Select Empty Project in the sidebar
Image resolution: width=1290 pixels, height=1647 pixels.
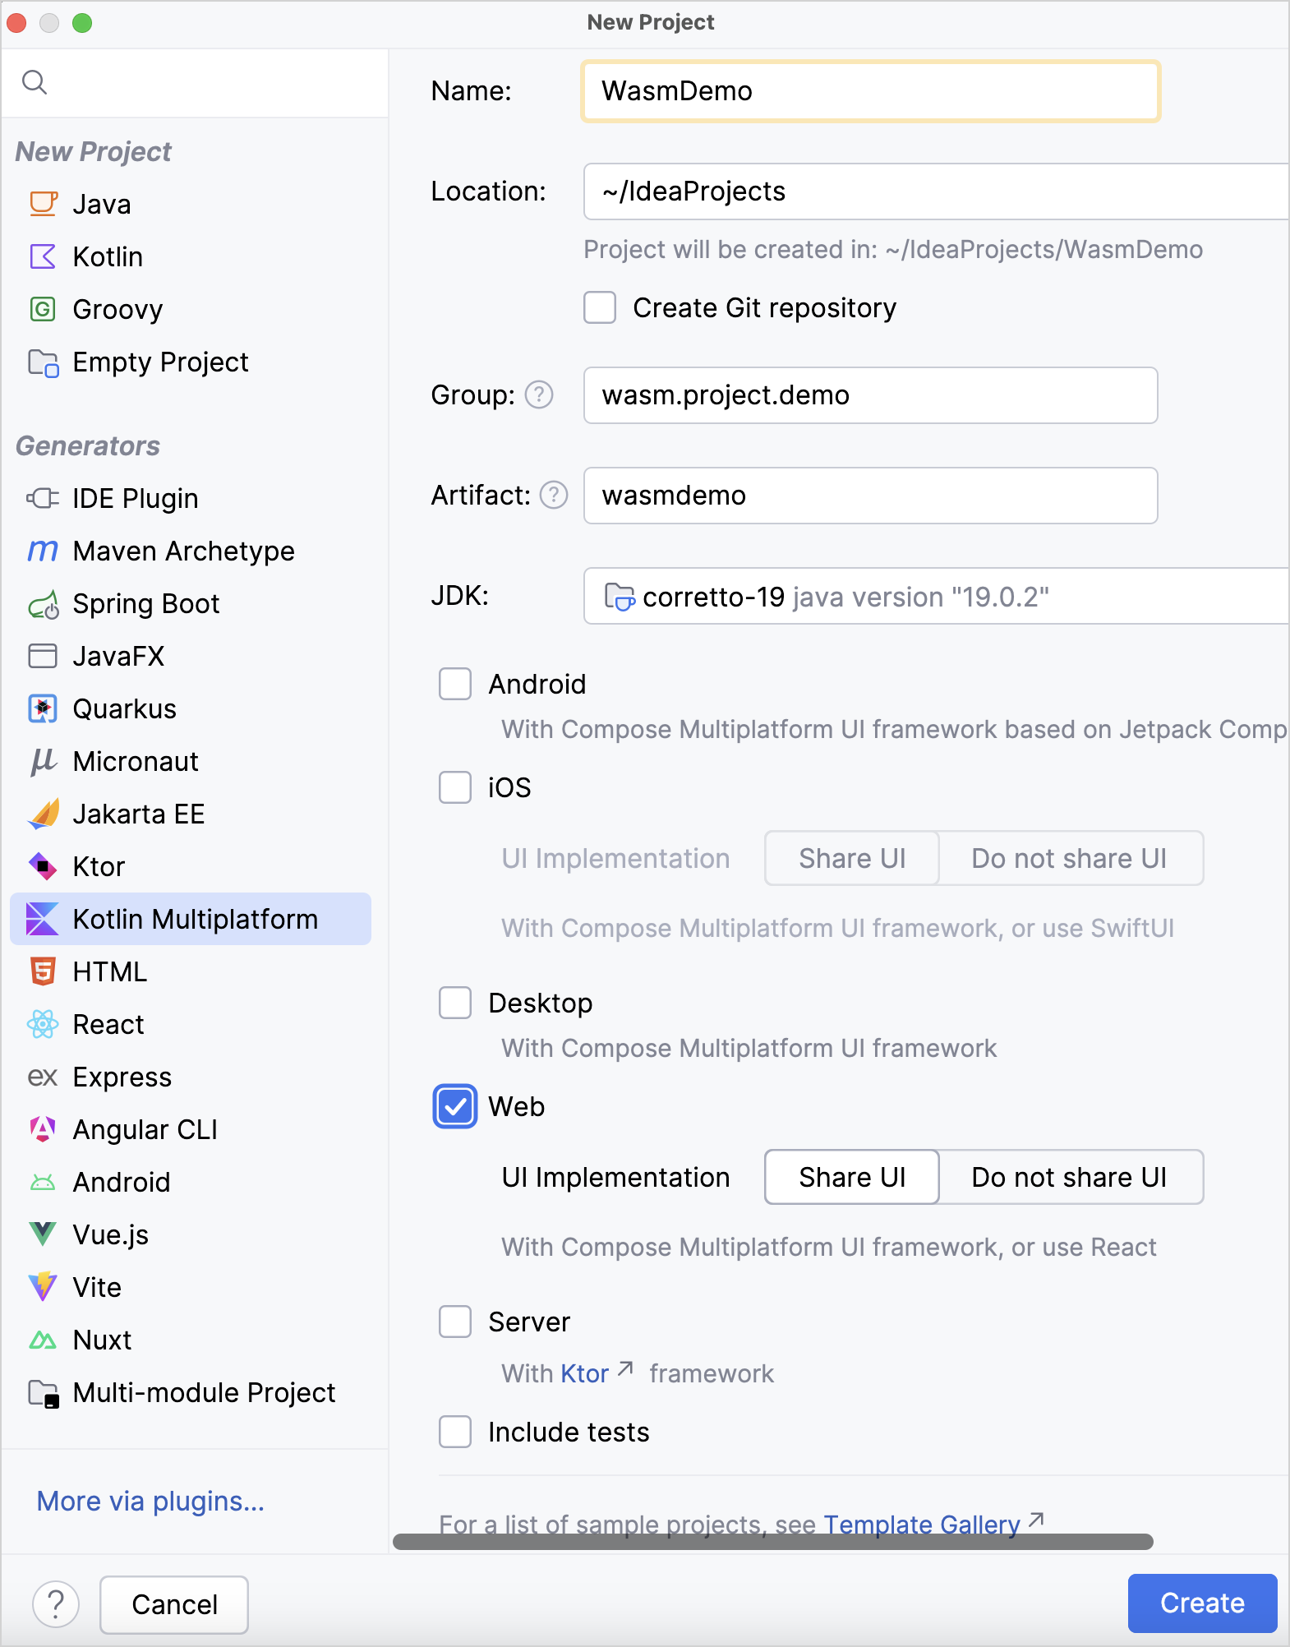tap(160, 362)
